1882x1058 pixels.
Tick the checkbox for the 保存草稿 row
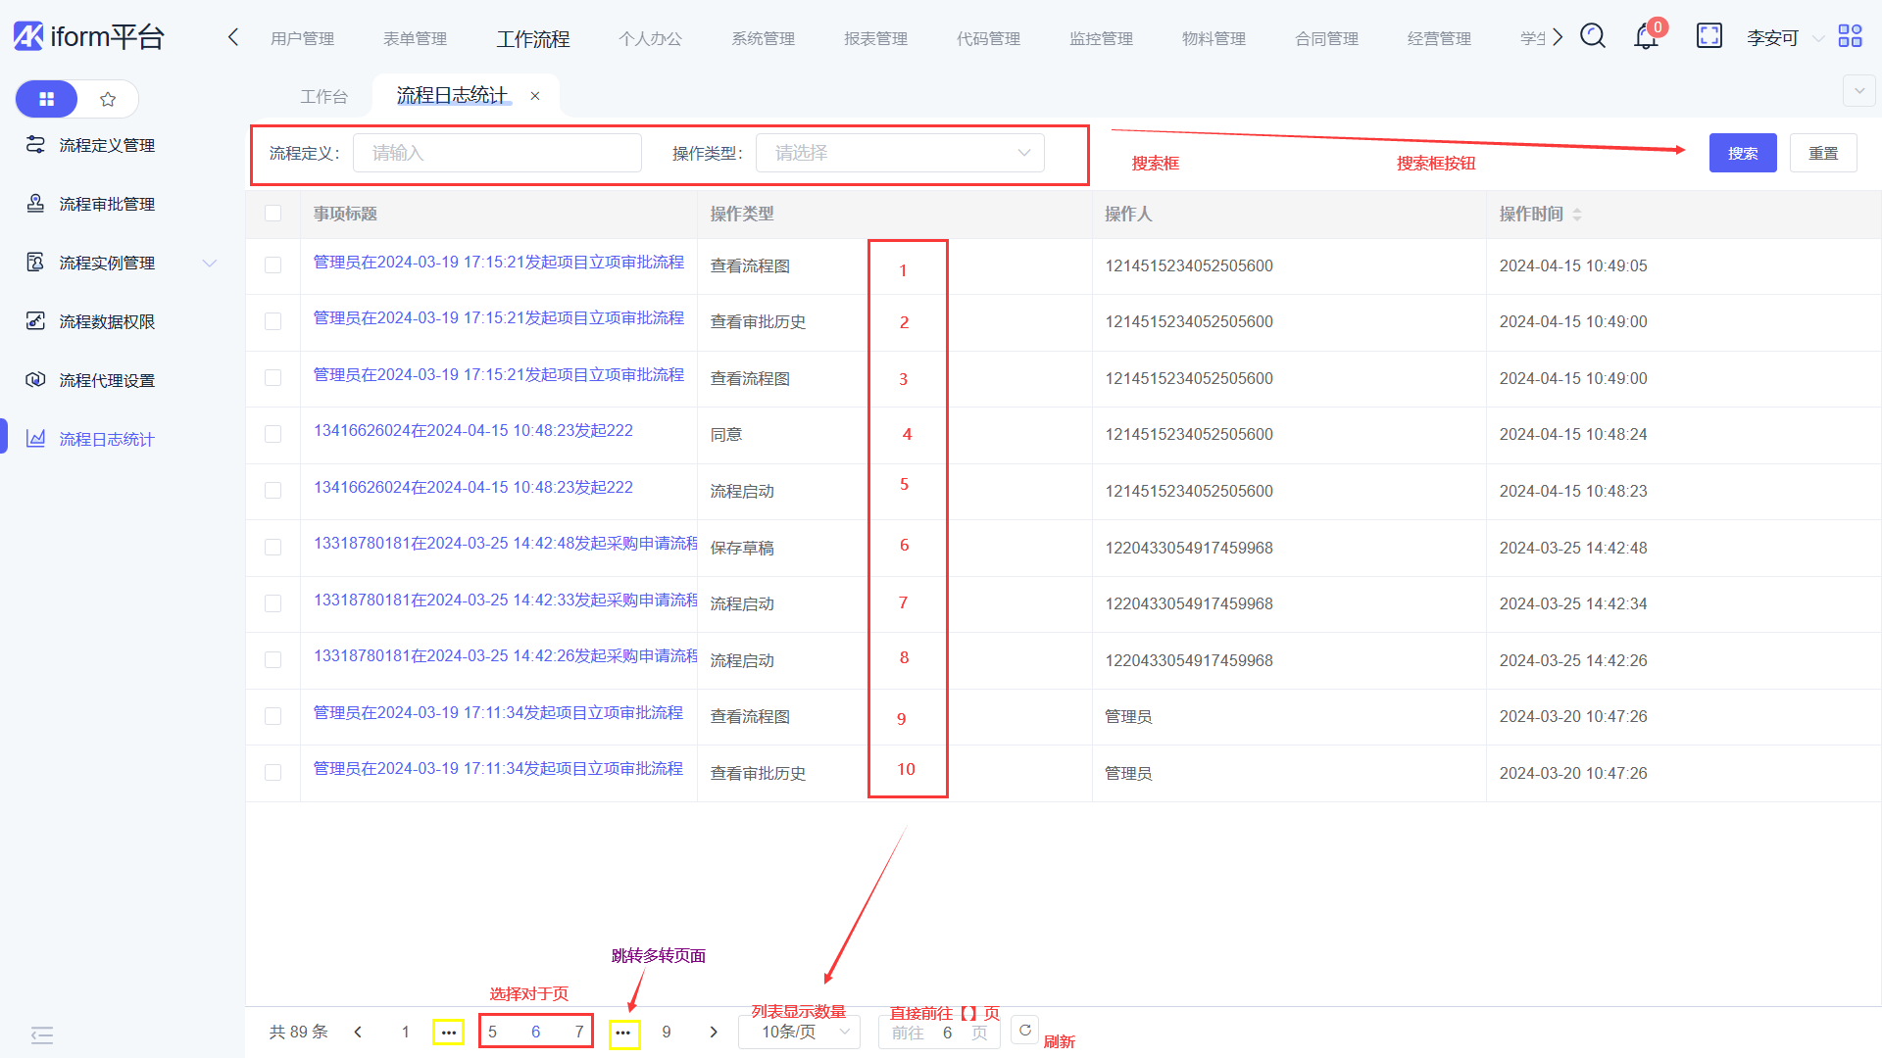click(272, 548)
